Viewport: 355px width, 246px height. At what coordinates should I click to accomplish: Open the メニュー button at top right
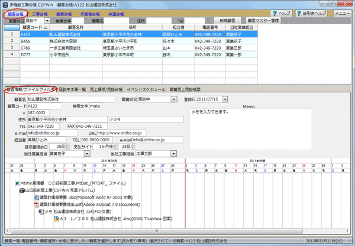tap(342, 12)
